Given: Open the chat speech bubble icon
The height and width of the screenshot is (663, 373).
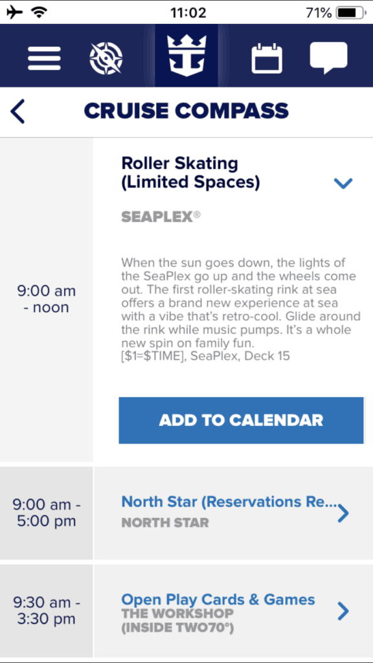Looking at the screenshot, I should coord(328,58).
